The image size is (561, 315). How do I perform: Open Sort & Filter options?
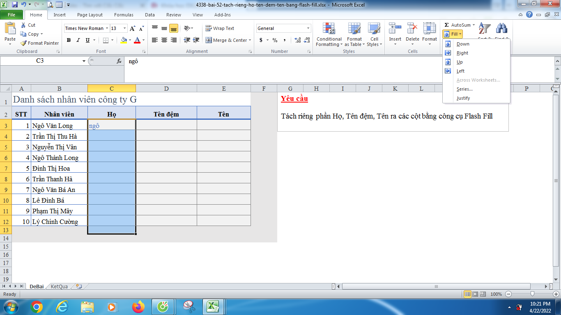click(485, 30)
